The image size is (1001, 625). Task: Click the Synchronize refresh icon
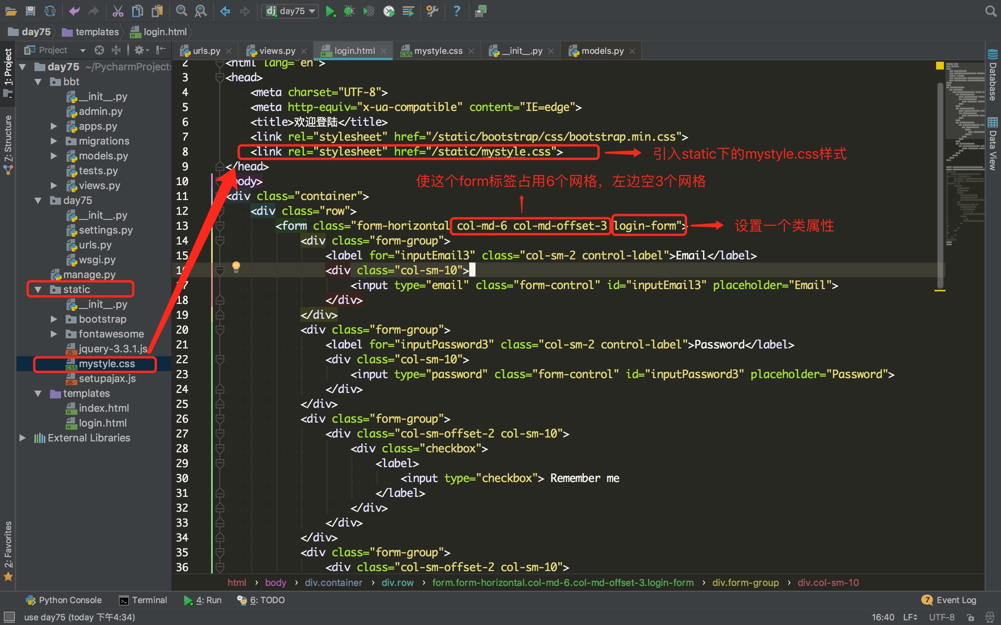tap(50, 11)
